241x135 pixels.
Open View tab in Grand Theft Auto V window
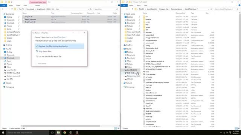click(x=146, y=5)
